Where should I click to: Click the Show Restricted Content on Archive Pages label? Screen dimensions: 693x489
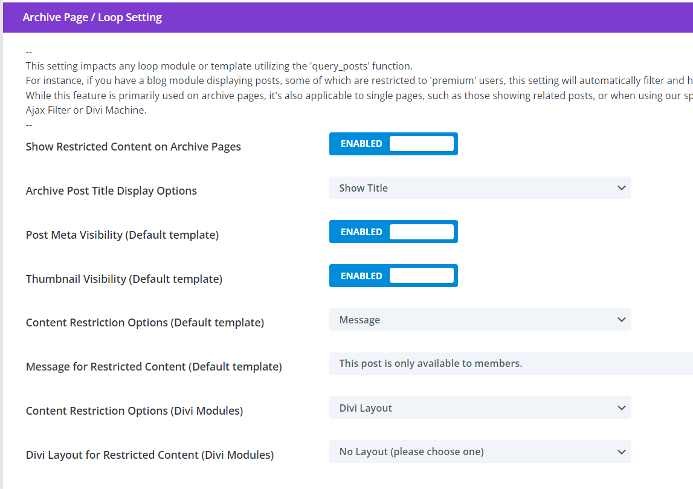click(133, 147)
